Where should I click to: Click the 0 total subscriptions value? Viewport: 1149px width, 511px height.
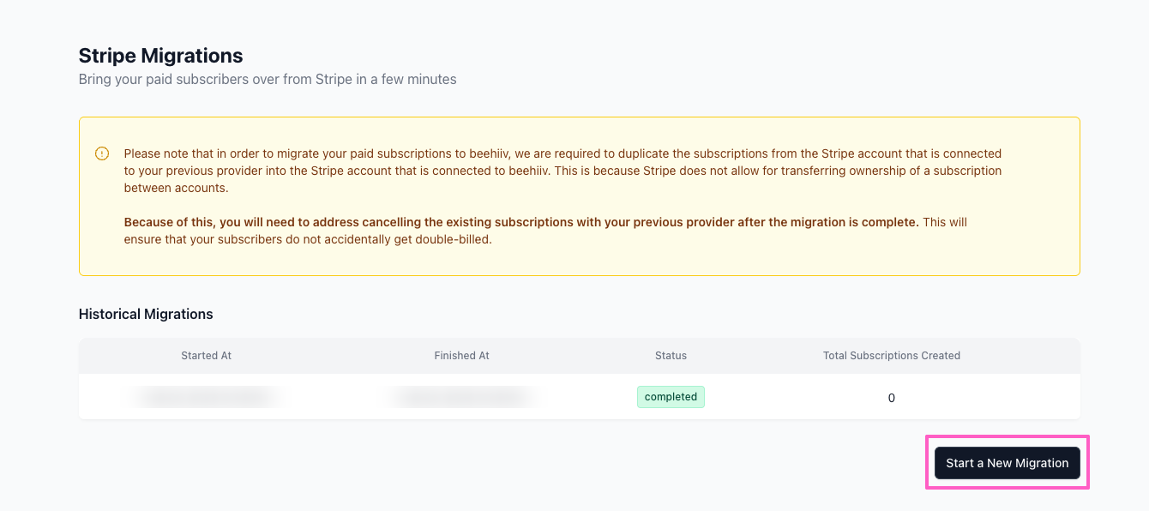pos(891,398)
